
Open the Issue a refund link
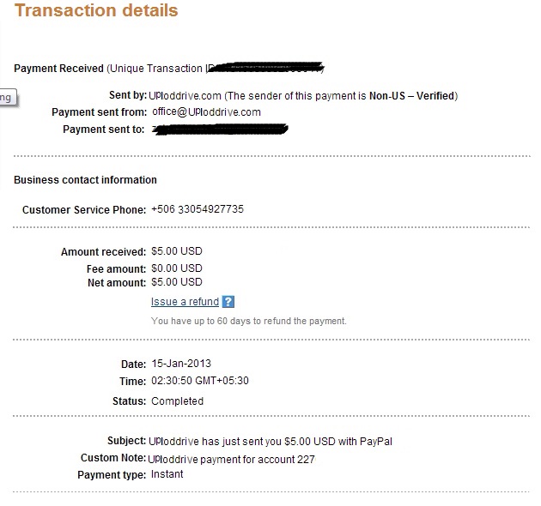coord(185,302)
